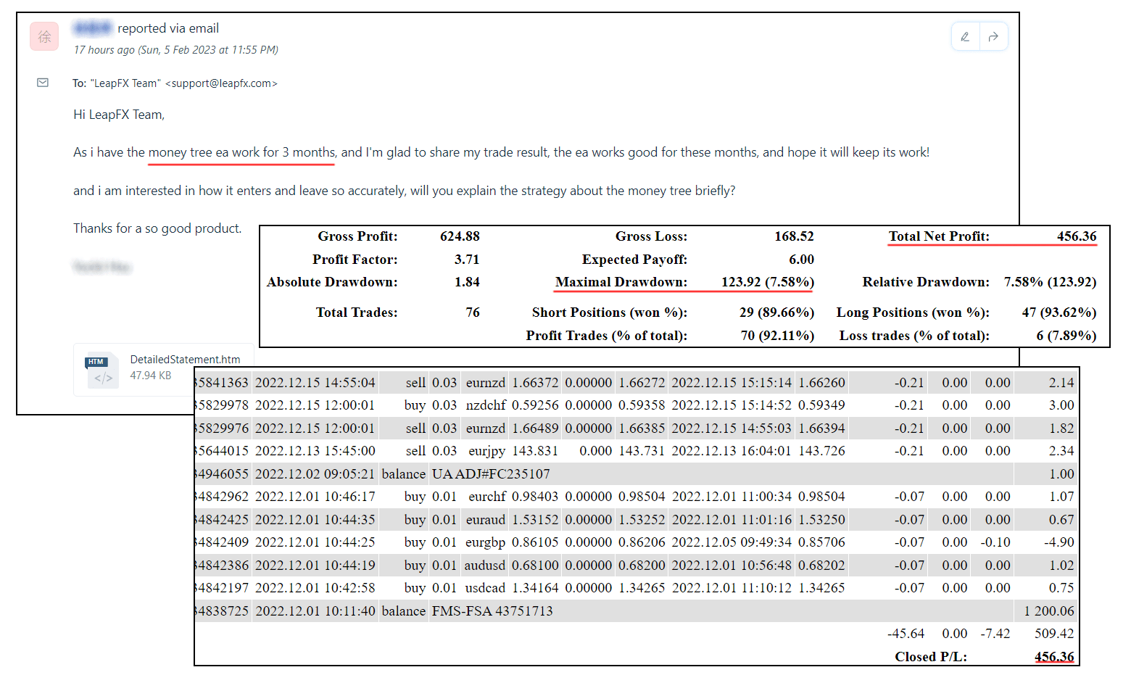The image size is (1131, 683).
Task: Click the usdcad trade symbol
Action: pyautogui.click(x=485, y=588)
